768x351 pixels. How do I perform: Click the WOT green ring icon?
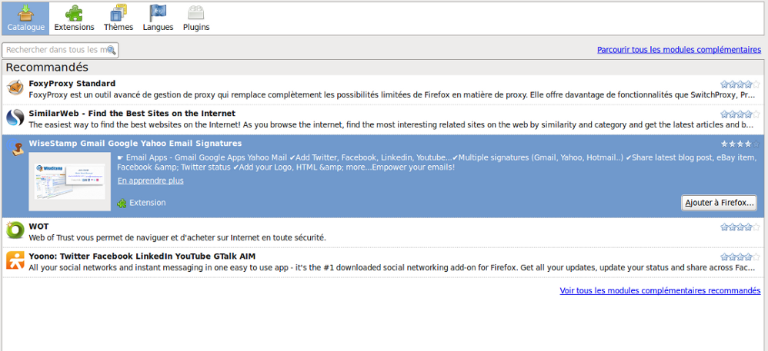[15, 230]
